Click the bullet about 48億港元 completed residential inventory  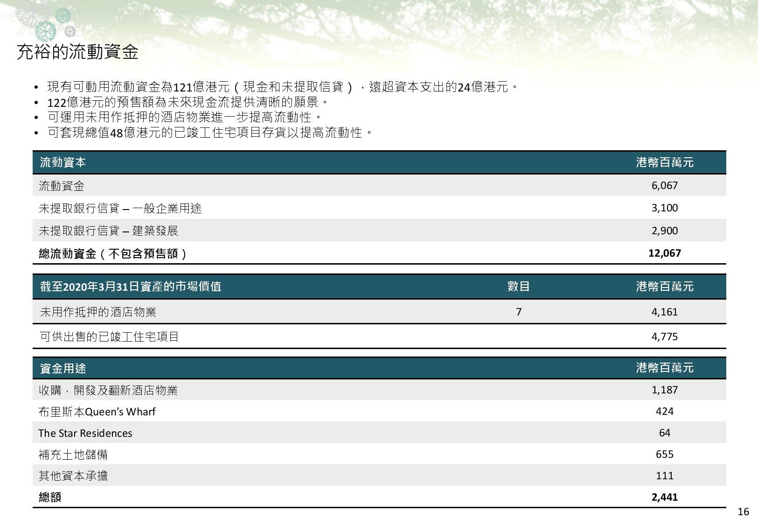coord(210,133)
